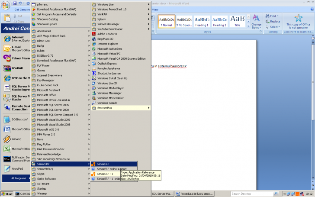This screenshot has width=315, height=197.
Task: Open the Games folder entry
Action: pyautogui.click(x=61, y=70)
